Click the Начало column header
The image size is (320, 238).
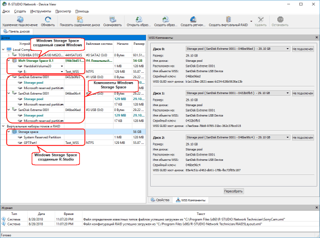pyautogui.click(x=123, y=44)
